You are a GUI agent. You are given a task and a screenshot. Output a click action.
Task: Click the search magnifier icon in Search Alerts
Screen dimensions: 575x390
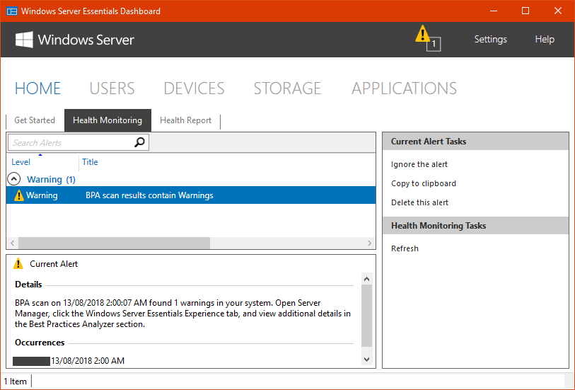[x=140, y=142]
